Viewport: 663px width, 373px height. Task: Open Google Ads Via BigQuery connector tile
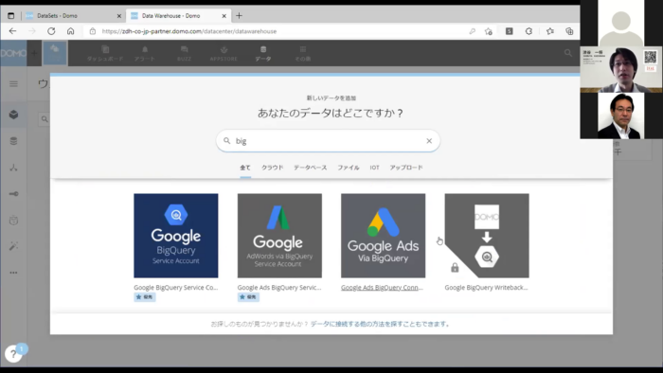383,236
